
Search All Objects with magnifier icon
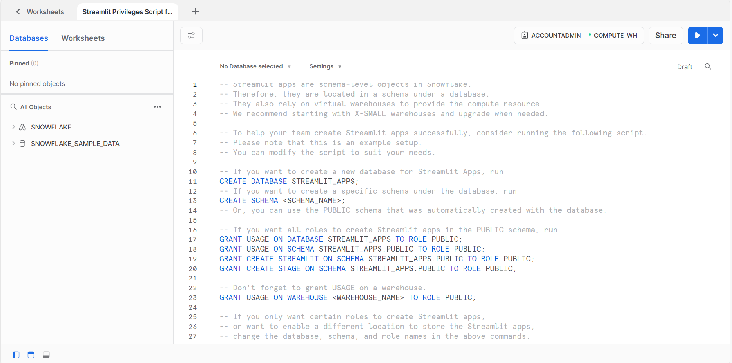click(x=14, y=107)
